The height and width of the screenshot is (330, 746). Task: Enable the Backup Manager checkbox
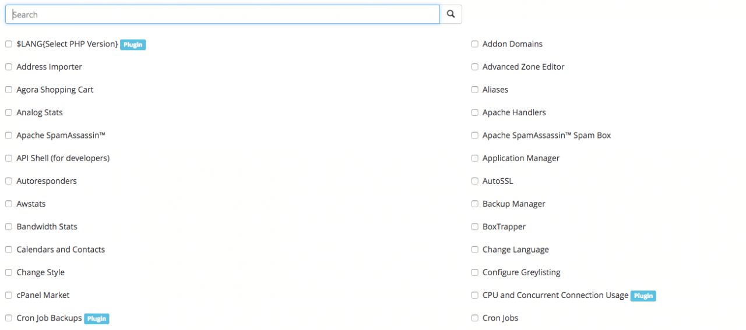tap(475, 204)
